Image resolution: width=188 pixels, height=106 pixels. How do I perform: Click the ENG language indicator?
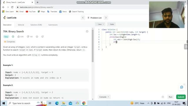[169, 103]
